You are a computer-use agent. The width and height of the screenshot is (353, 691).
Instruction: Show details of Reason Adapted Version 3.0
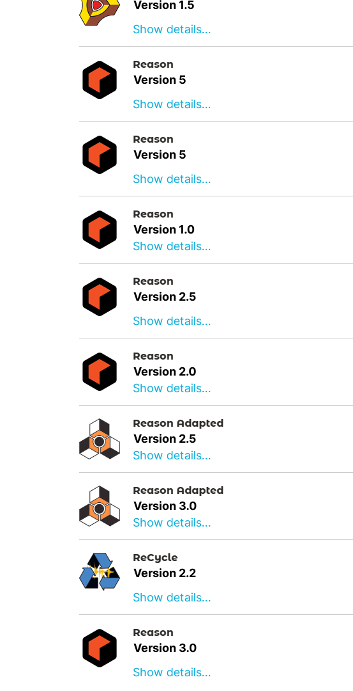click(x=172, y=522)
